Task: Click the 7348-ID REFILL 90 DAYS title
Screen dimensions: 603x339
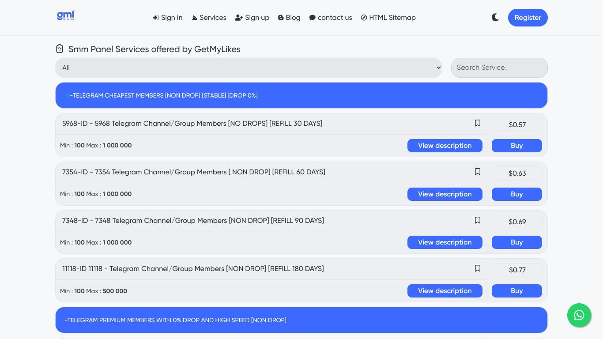Action: click(193, 221)
